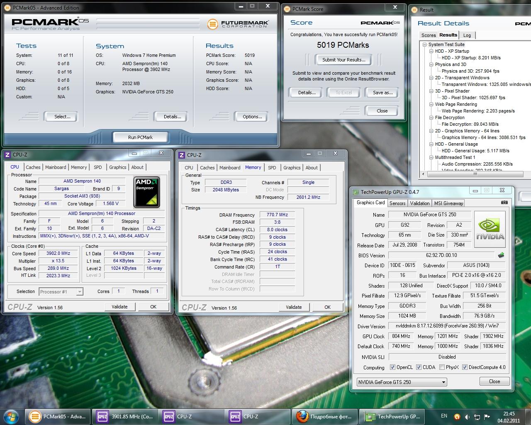Click the Futuremark logo icon in PCMark05
Screen dimensions: 531x425
212,24
